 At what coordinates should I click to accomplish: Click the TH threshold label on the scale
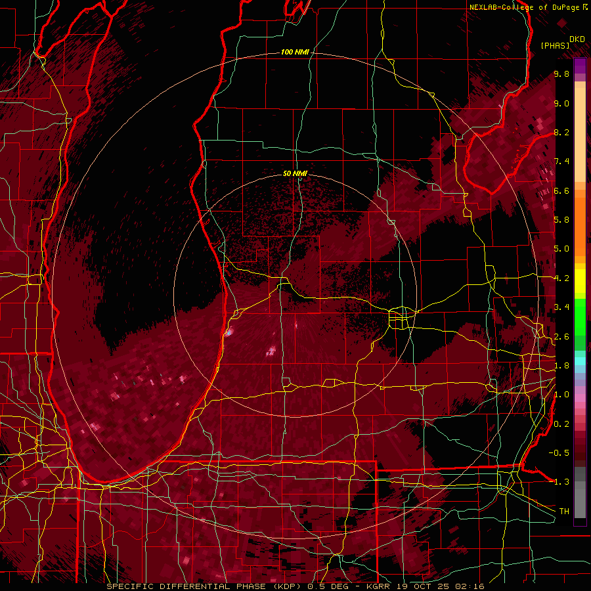[564, 511]
